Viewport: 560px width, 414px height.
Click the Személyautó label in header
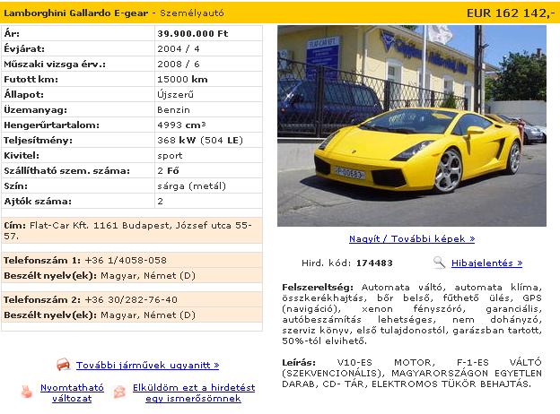pyautogui.click(x=192, y=13)
